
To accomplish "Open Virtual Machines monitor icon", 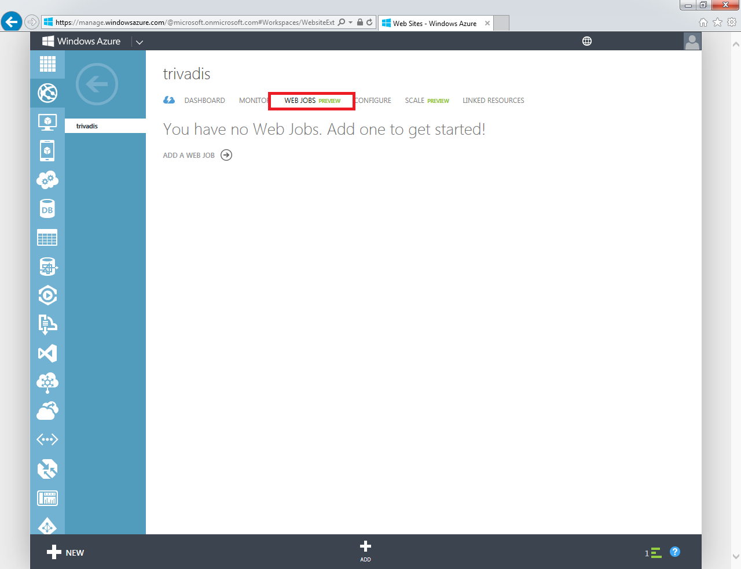I will (47, 122).
